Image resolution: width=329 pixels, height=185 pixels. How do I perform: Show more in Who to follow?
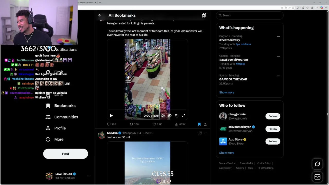(x=227, y=153)
